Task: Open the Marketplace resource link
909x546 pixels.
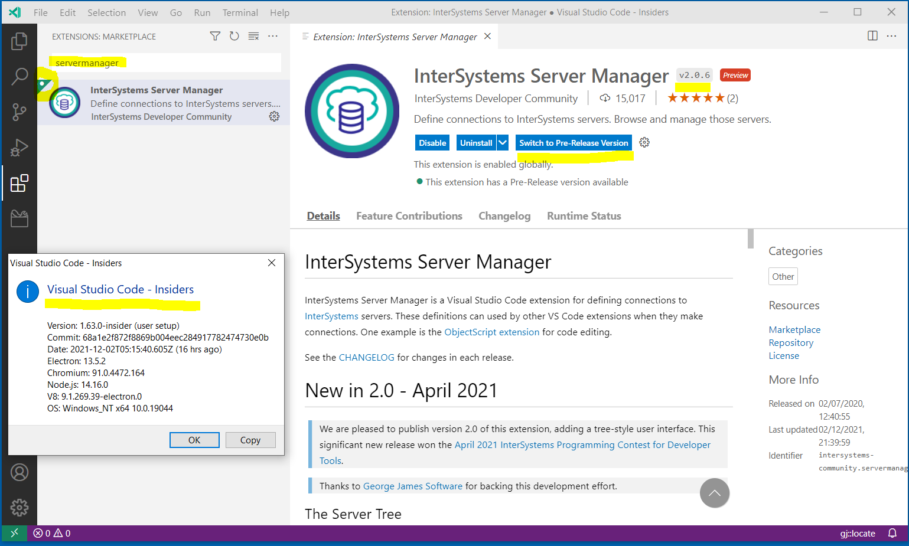Action: point(794,329)
